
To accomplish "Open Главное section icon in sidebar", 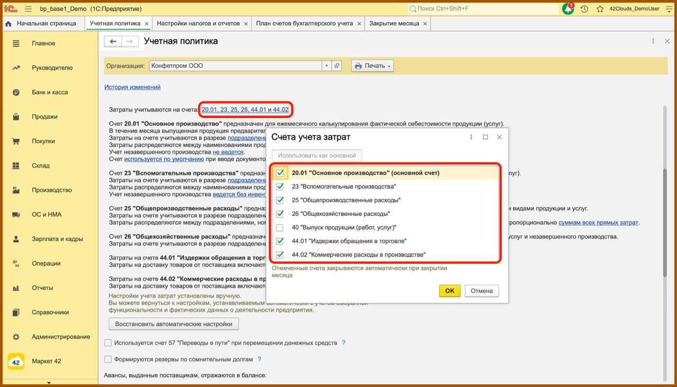I will tap(16, 43).
